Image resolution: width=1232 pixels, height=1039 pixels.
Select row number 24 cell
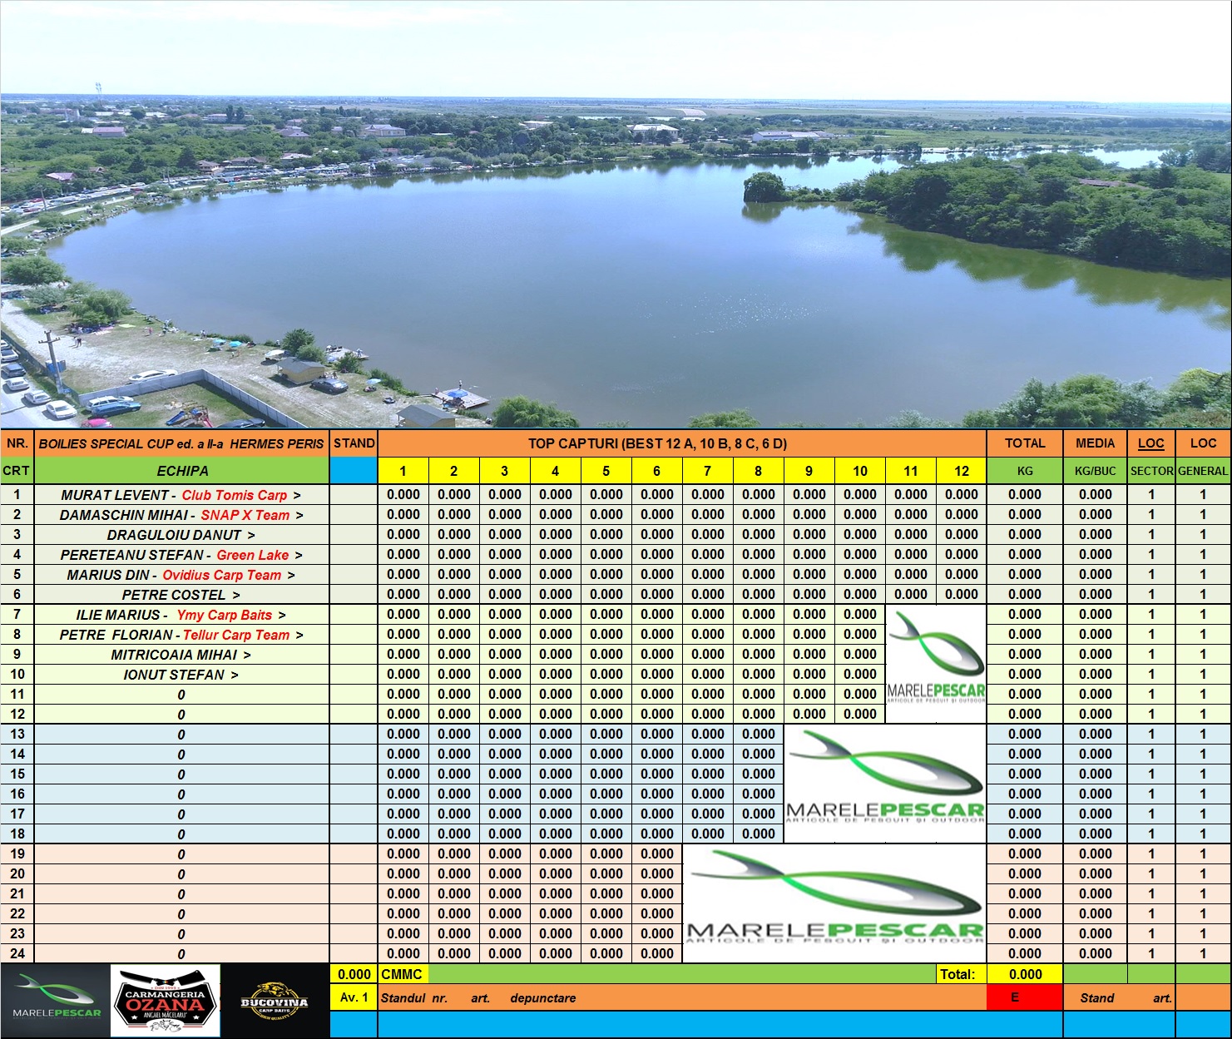(17, 953)
